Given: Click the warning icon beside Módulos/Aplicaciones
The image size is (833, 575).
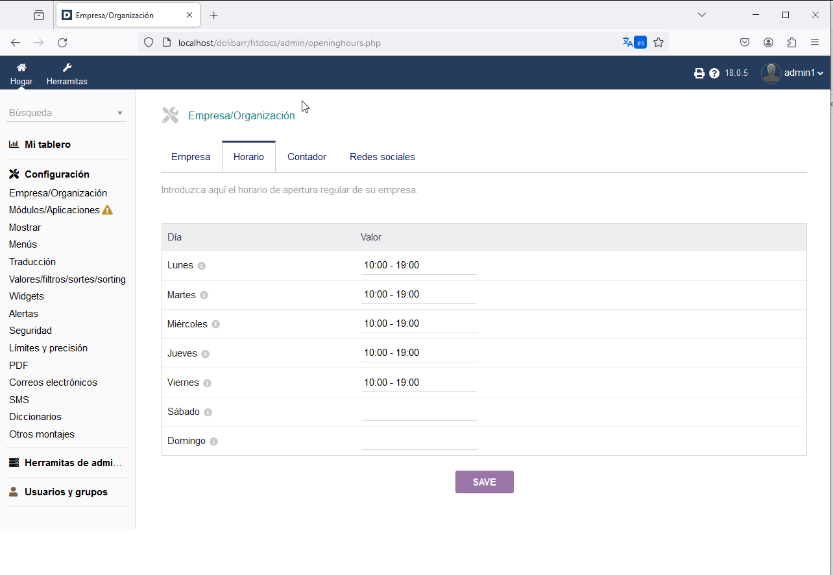Looking at the screenshot, I should click(x=108, y=210).
